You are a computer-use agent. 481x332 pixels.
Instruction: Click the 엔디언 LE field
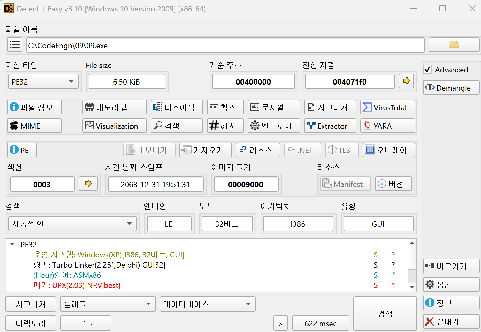pyautogui.click(x=169, y=224)
